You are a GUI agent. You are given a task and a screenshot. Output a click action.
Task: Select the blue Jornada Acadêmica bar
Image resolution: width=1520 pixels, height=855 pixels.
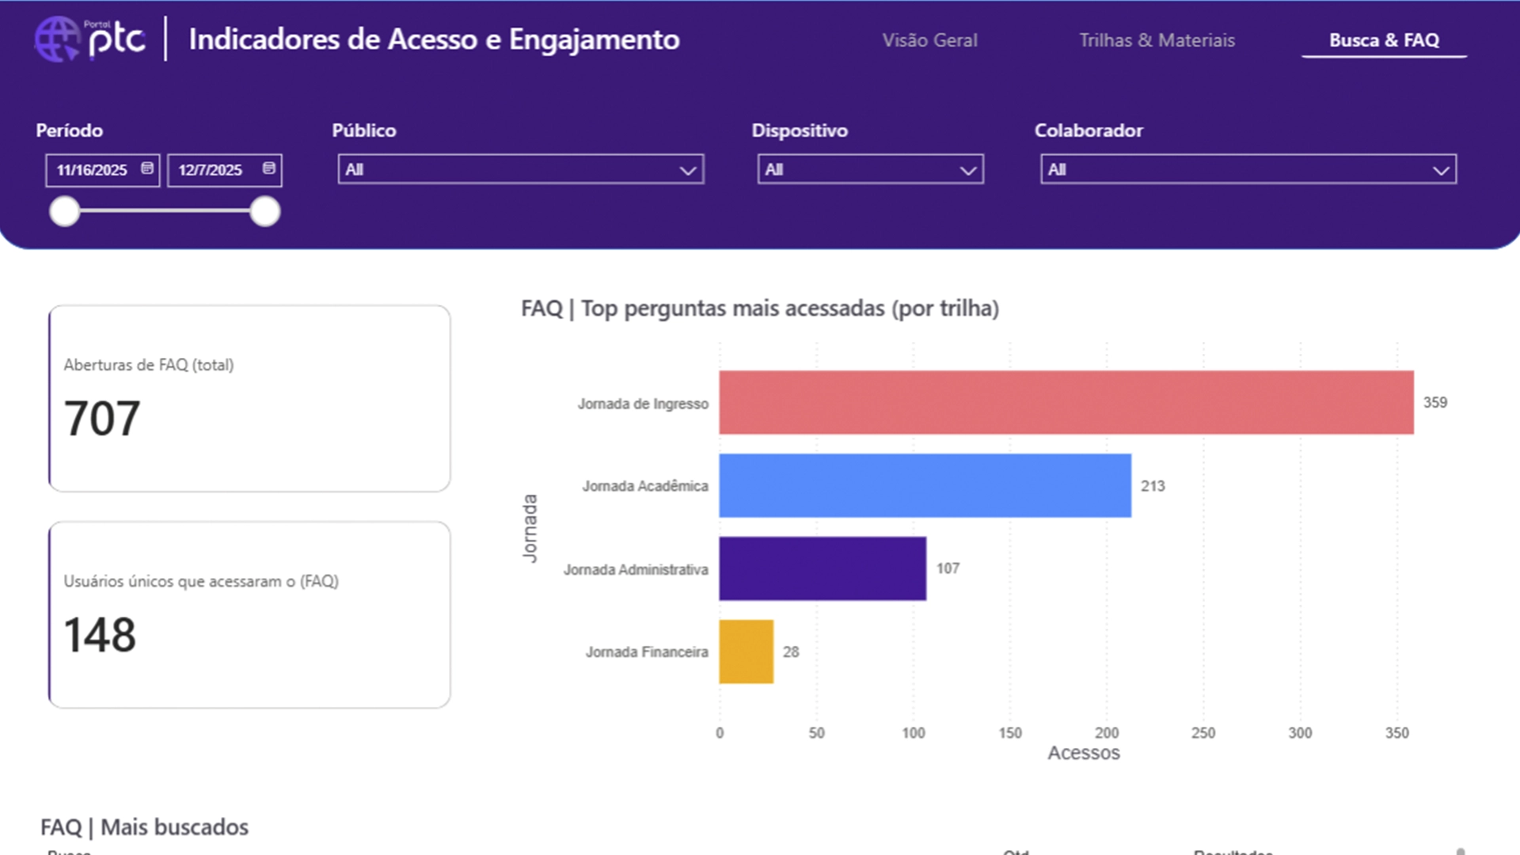click(925, 485)
